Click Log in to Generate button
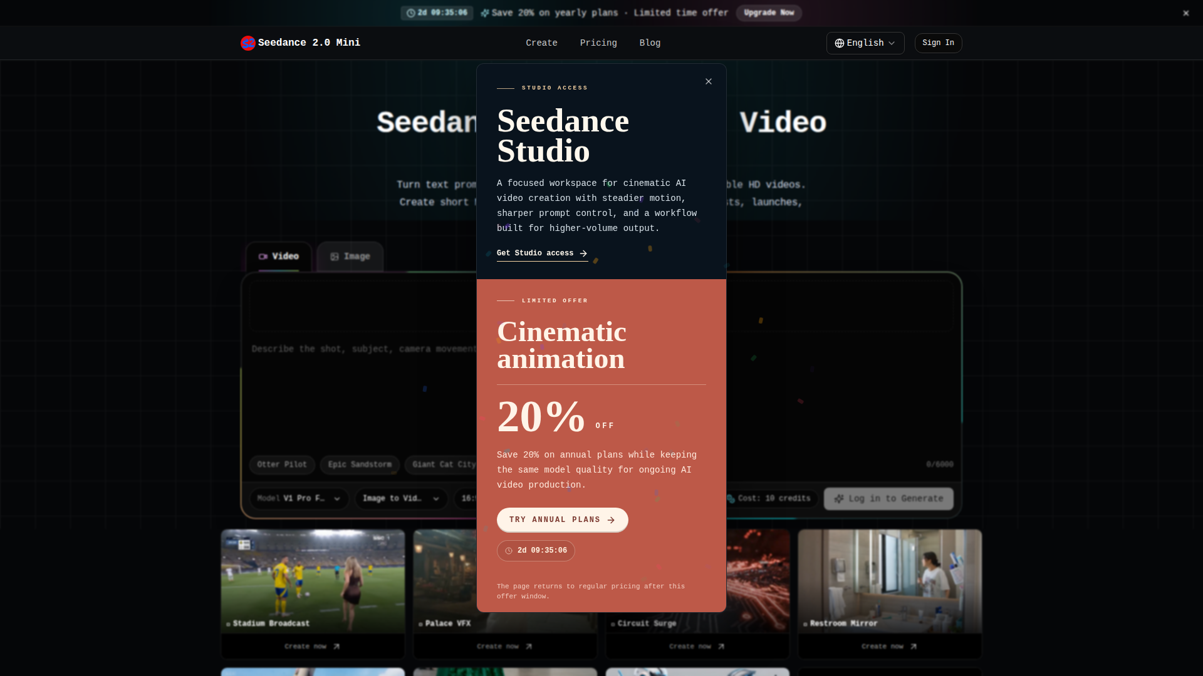Screen dimensions: 1203x676 [x=888, y=499]
